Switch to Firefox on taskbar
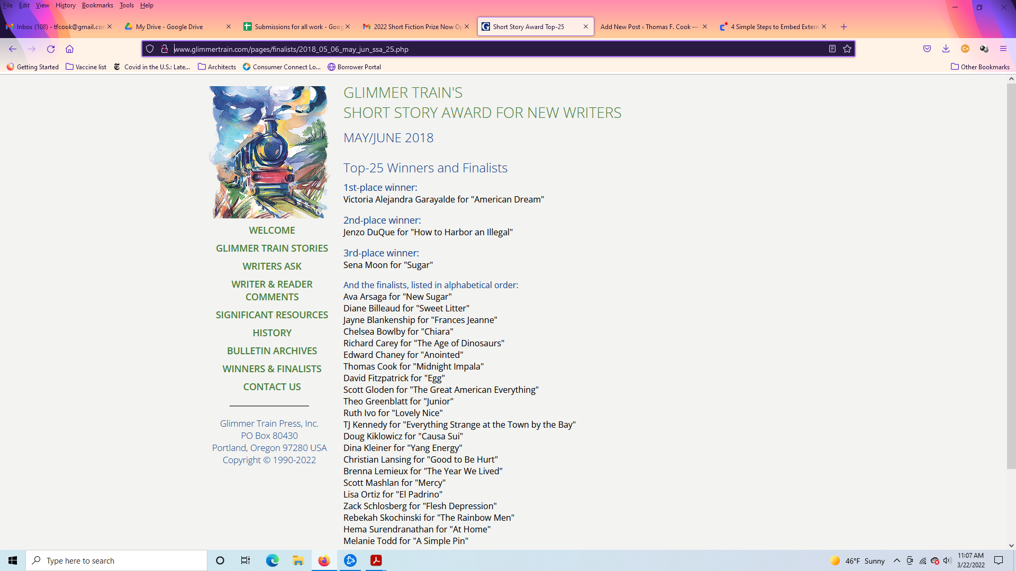This screenshot has height=571, width=1016. click(x=324, y=560)
